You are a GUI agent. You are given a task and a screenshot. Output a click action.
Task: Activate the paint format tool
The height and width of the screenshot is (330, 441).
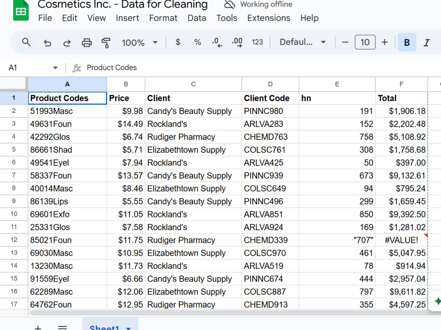pyautogui.click(x=106, y=43)
